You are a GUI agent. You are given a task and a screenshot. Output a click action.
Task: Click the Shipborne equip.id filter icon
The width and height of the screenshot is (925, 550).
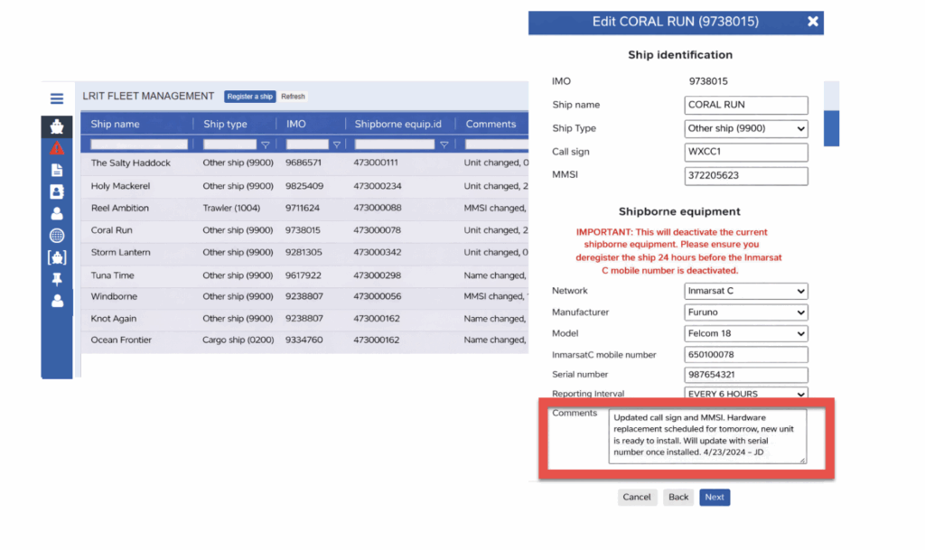point(444,144)
